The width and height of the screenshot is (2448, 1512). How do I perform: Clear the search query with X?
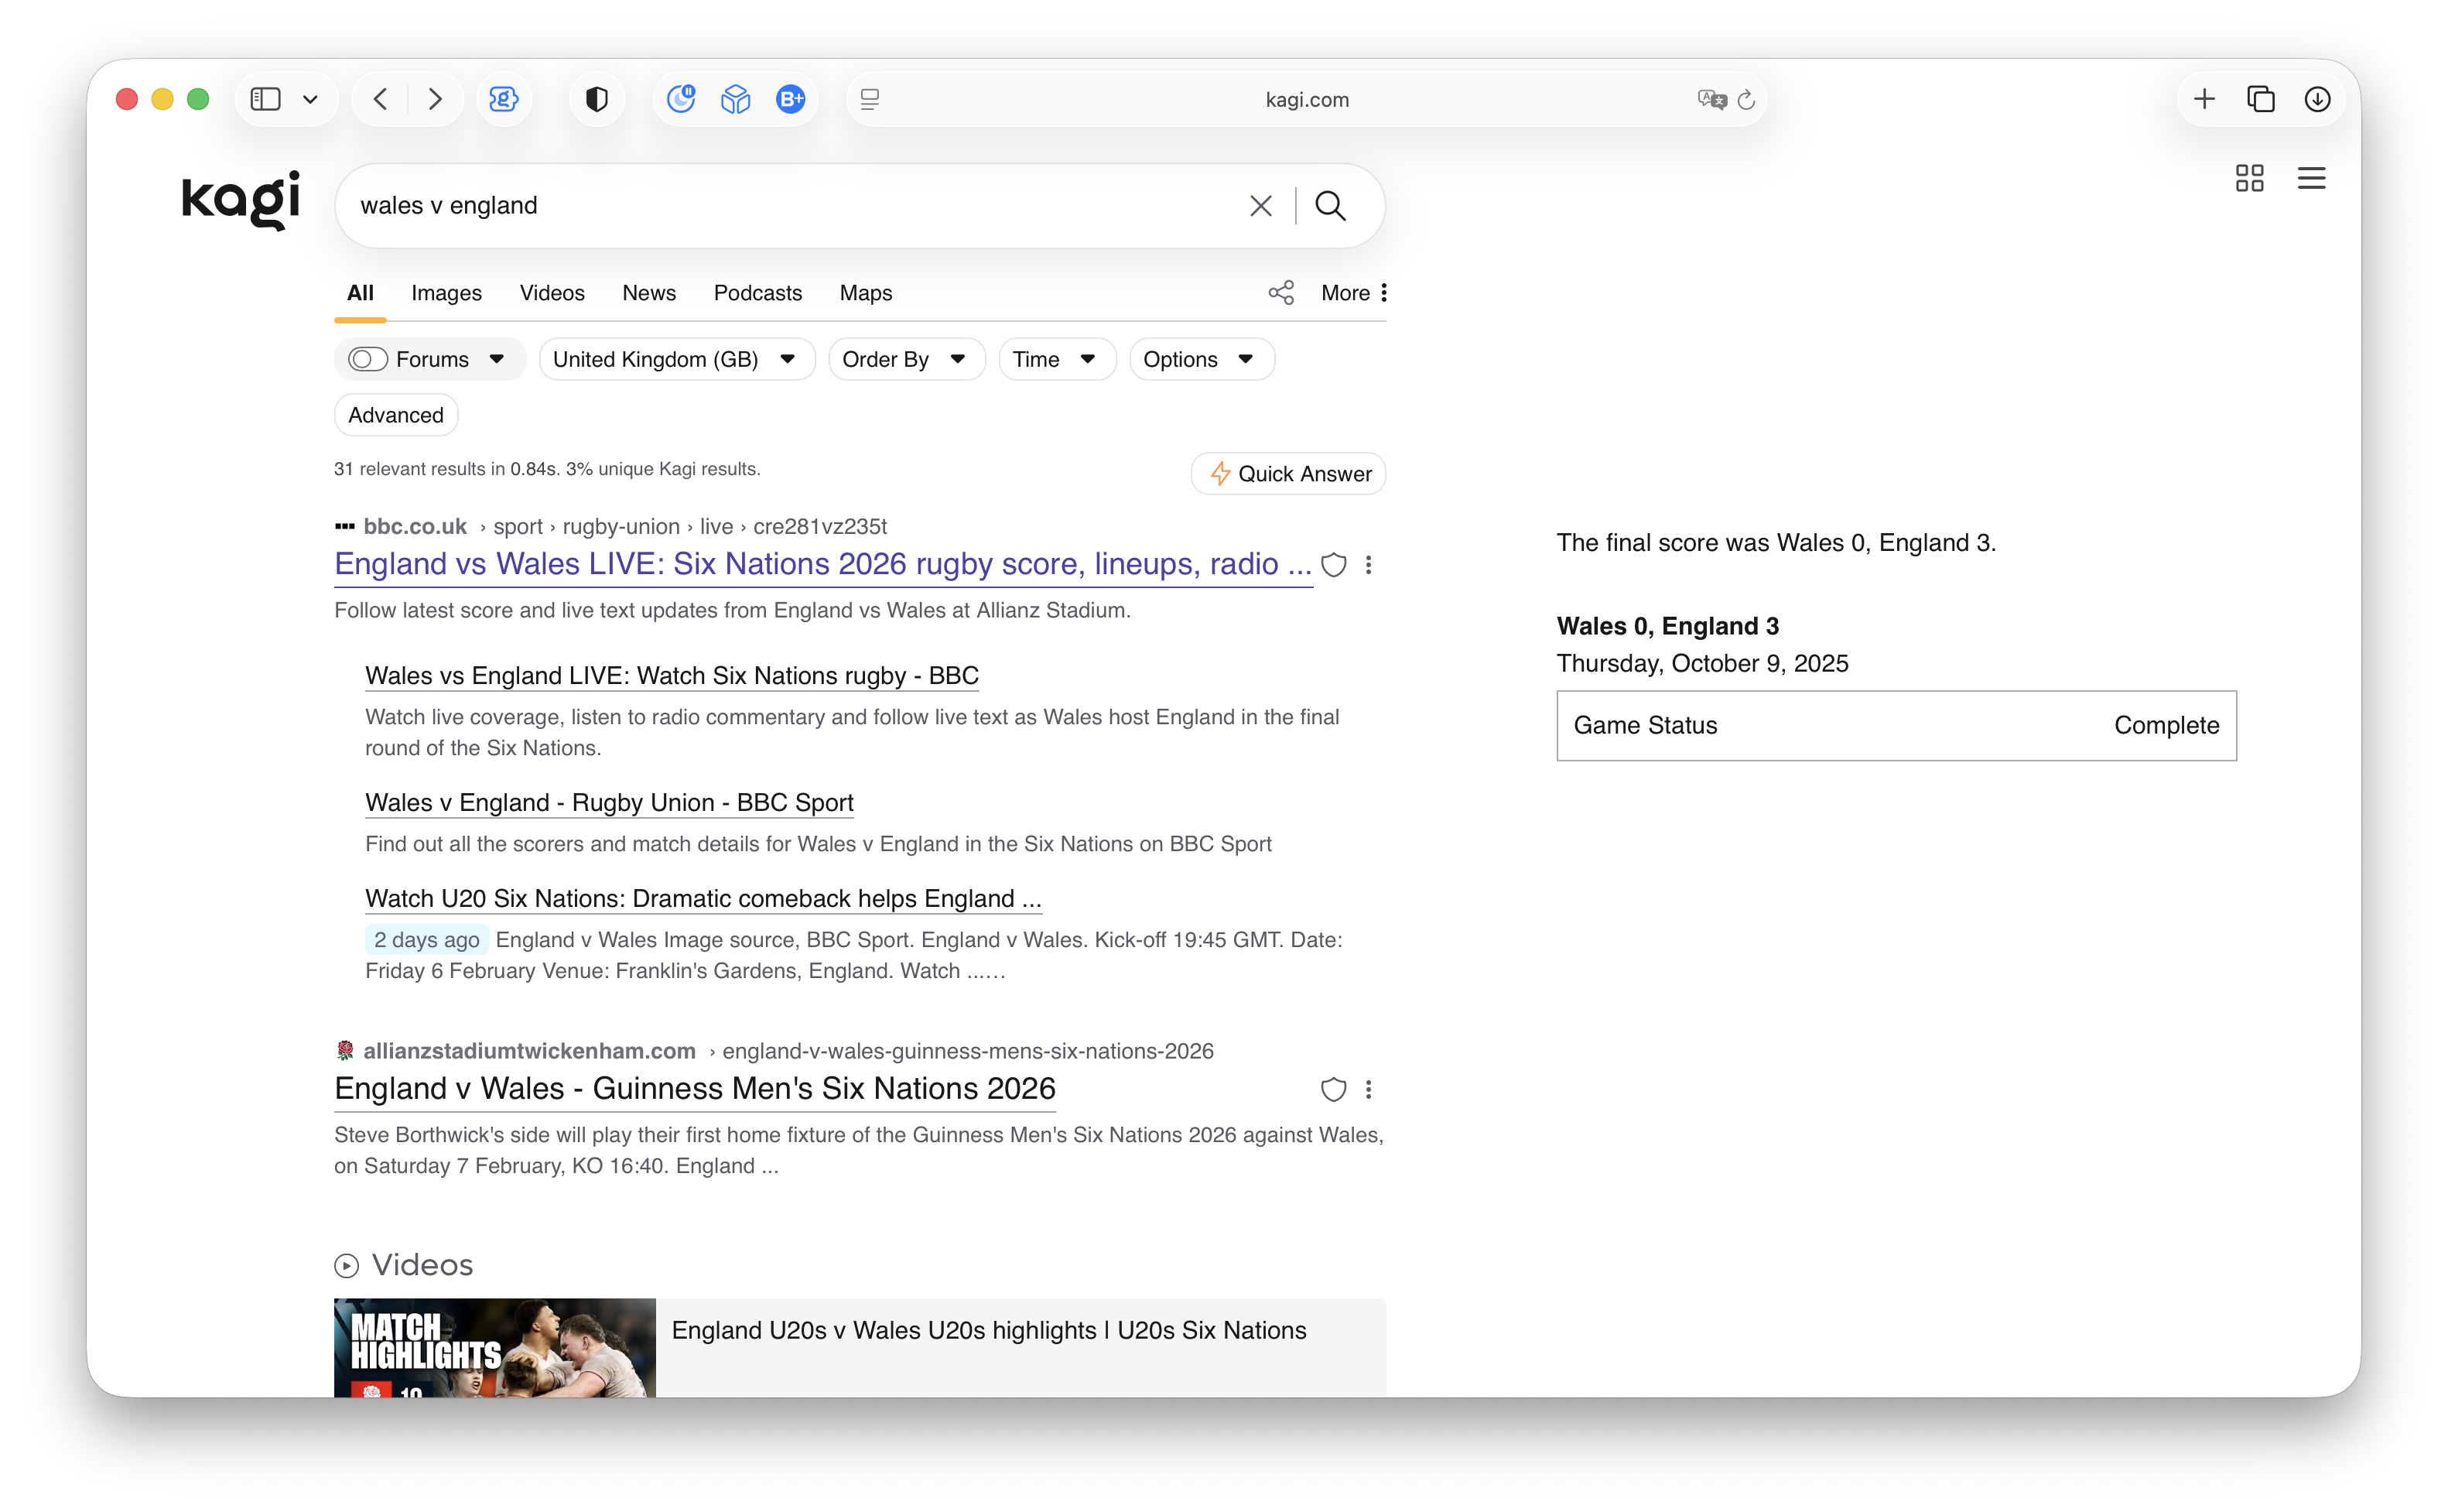click(x=1260, y=205)
